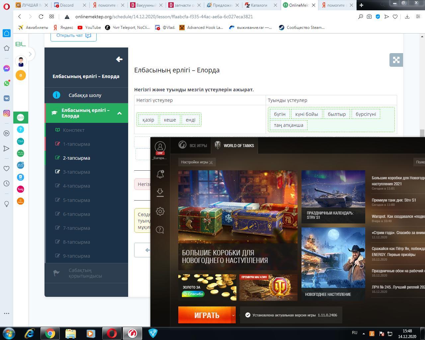This screenshot has height=340, width=425.
Task: Open VK in Opera sidebar
Action: pos(7,98)
